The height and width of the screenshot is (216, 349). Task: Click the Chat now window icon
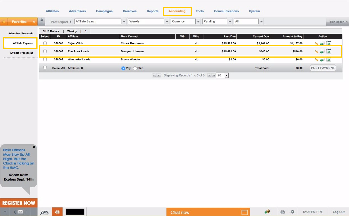coord(245,212)
